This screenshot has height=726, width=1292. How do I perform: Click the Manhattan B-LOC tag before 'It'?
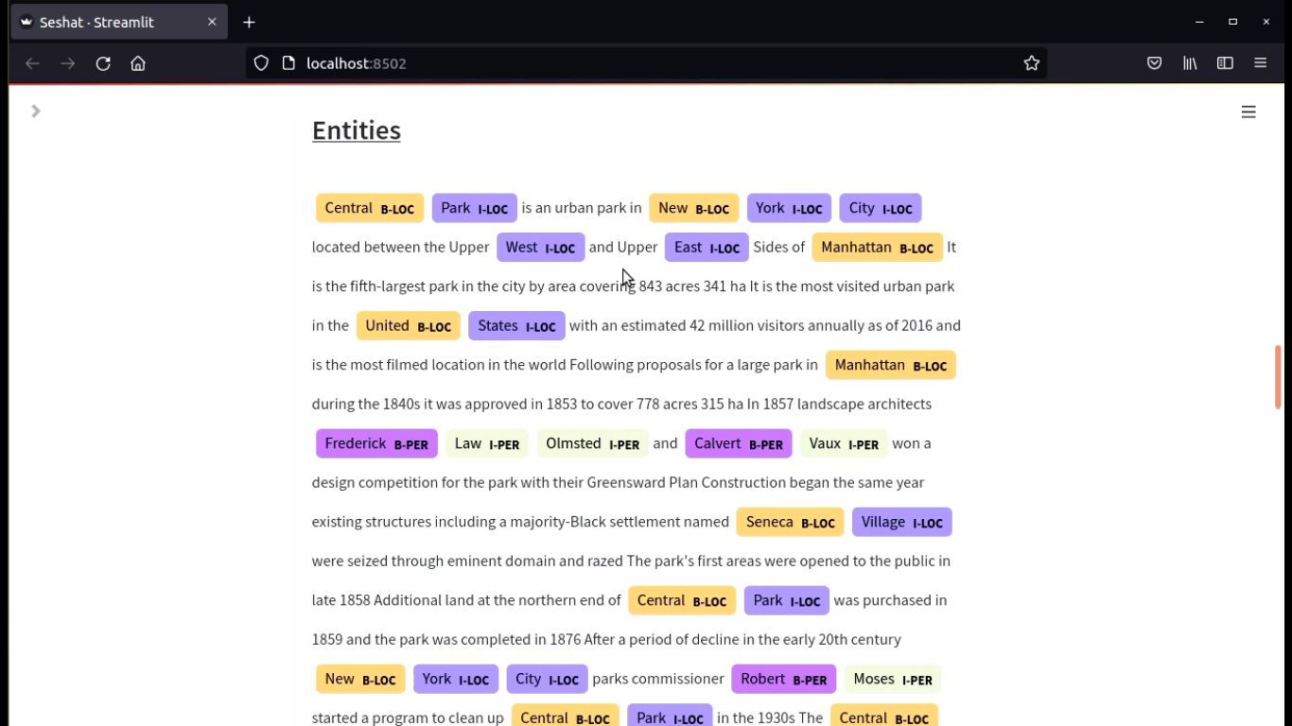878,248
